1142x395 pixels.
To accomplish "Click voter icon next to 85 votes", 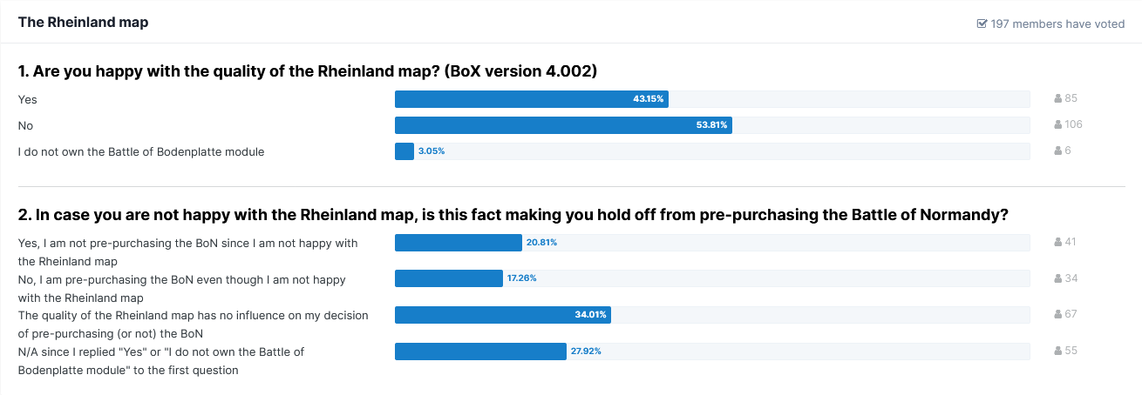I will click(1058, 98).
